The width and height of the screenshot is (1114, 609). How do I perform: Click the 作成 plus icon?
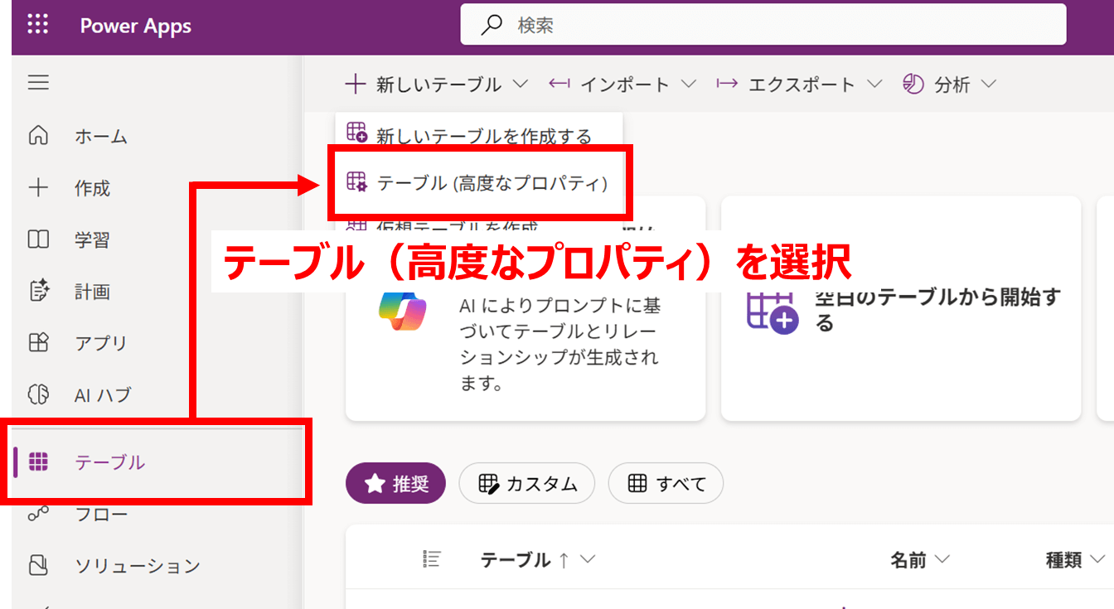38,188
